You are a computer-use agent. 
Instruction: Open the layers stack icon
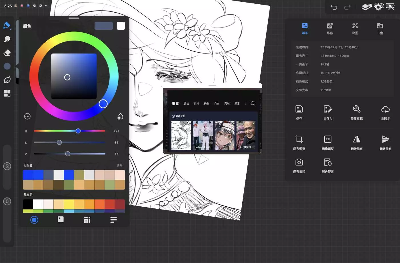(365, 7)
